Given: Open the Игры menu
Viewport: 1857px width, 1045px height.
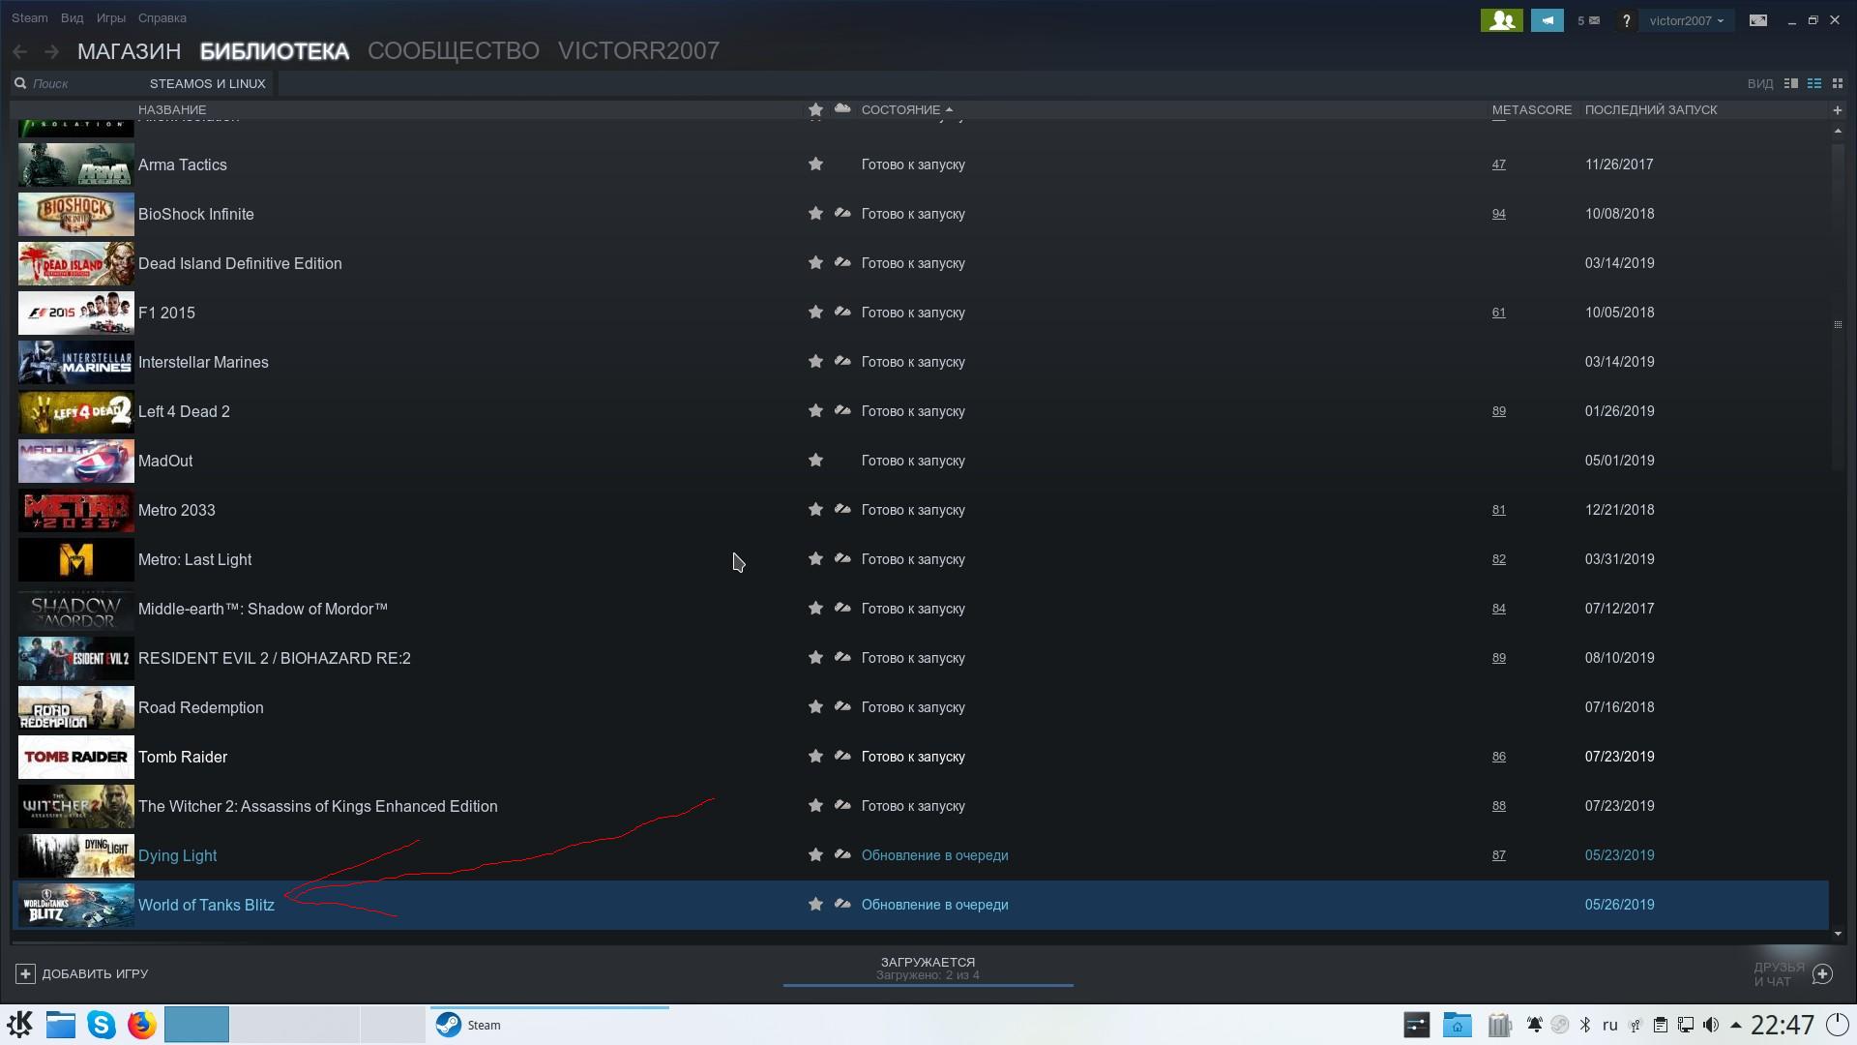Looking at the screenshot, I should [111, 17].
